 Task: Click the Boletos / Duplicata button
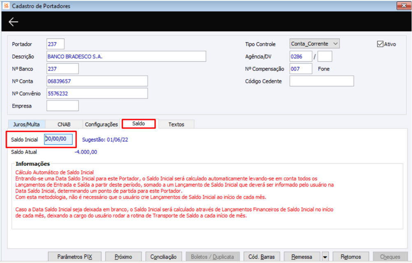[213, 257]
